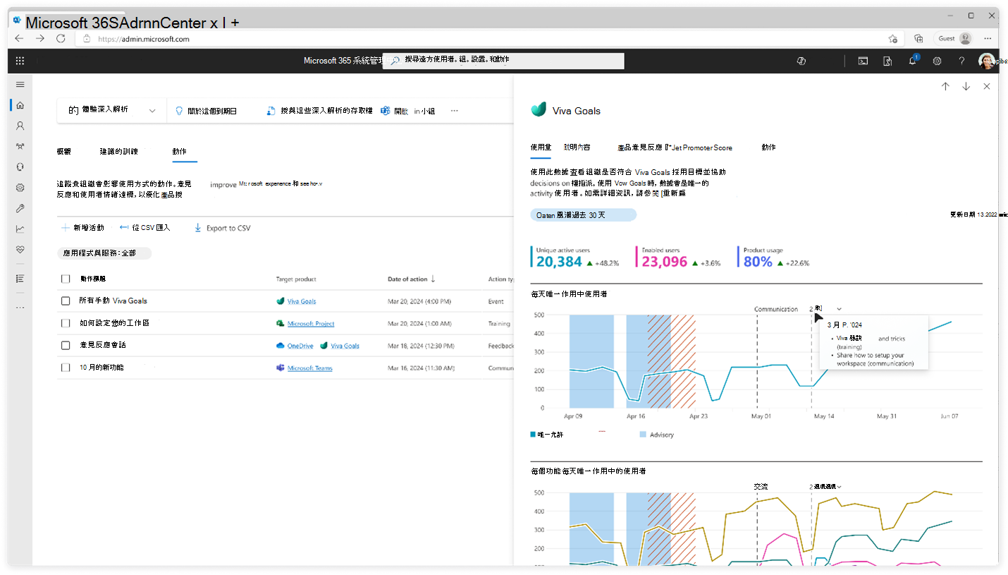
Task: Open settings gear in top header
Action: [x=938, y=61]
